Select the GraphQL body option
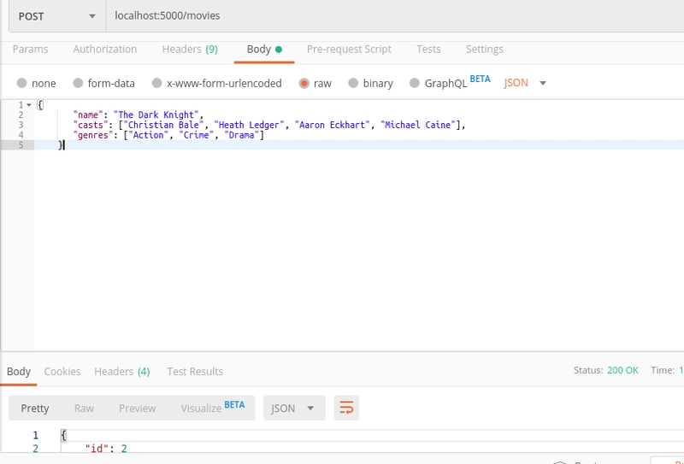Viewport: 684px width, 464px height. 415,83
